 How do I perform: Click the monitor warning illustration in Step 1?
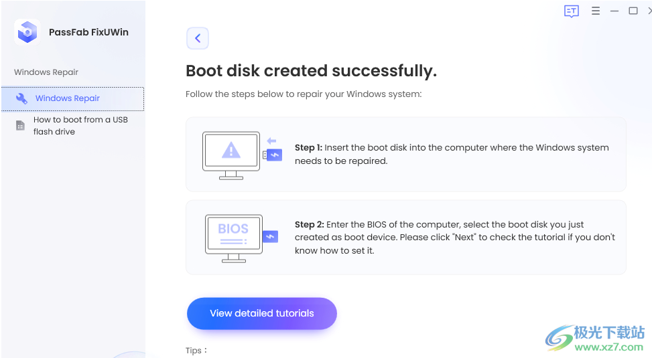tap(231, 155)
